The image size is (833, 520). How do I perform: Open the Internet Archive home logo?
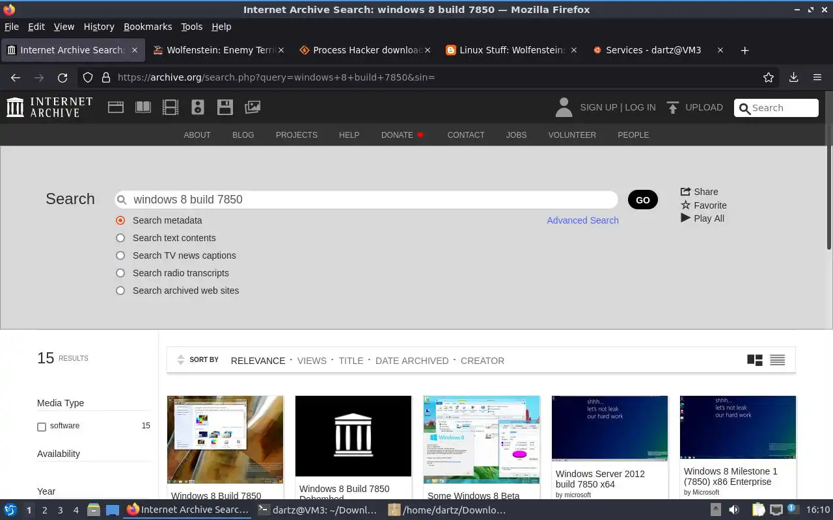click(49, 107)
